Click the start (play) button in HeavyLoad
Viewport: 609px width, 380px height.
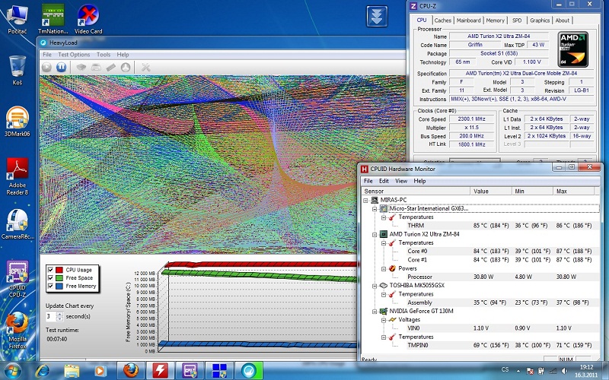46,68
